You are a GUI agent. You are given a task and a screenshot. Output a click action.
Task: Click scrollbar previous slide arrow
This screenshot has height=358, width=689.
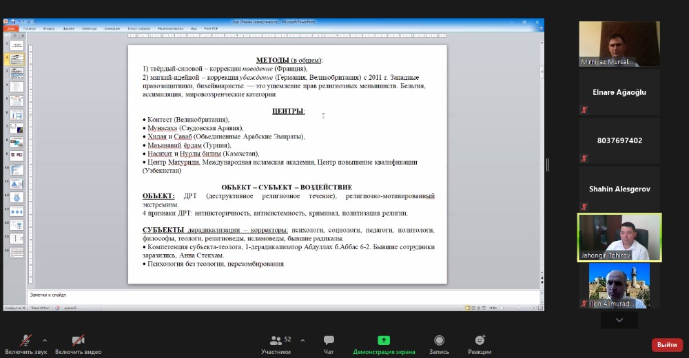tap(542, 277)
